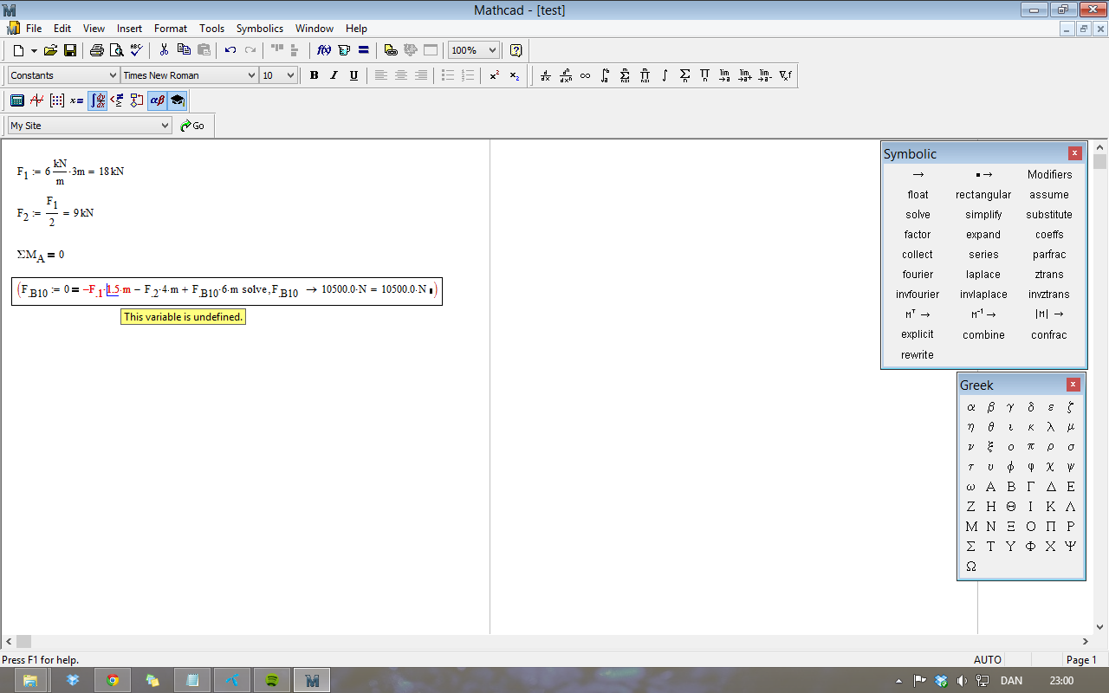Open the Insert menu
The image size is (1109, 693).
pyautogui.click(x=129, y=29)
